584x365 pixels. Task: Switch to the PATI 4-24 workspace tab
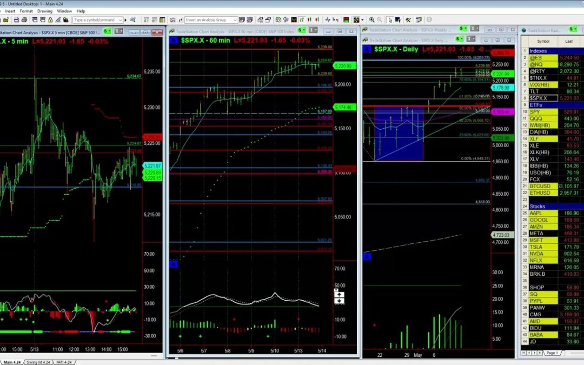[64, 362]
